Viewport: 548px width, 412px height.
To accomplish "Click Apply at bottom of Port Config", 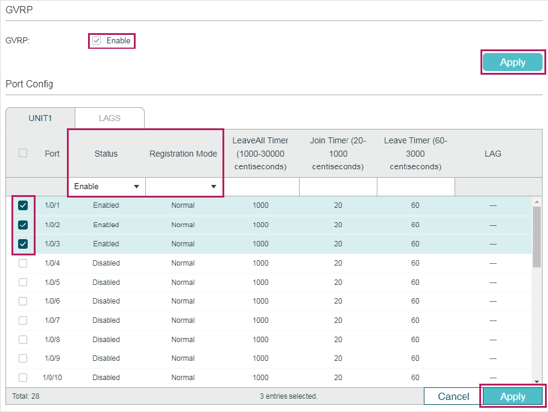I will point(512,396).
